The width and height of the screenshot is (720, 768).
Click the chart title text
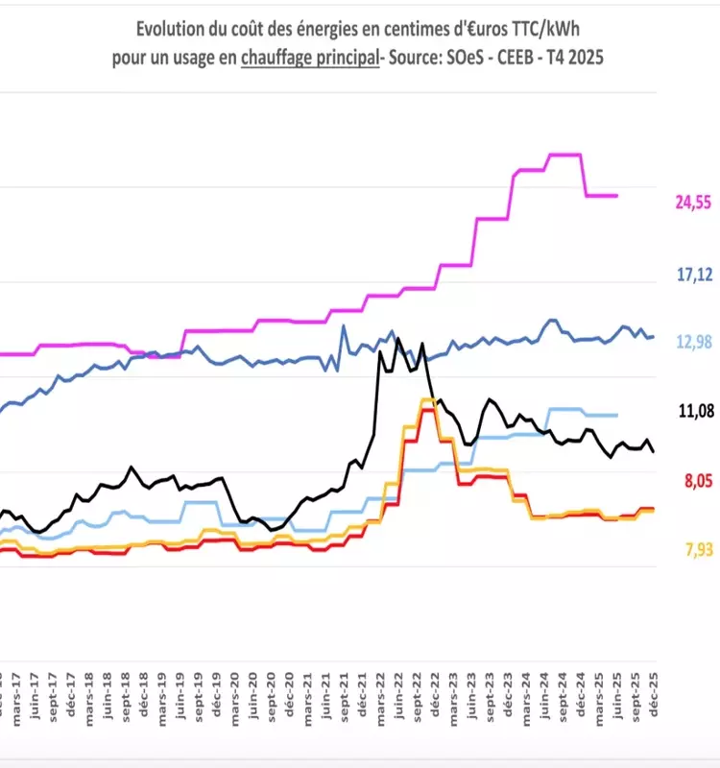361,28
